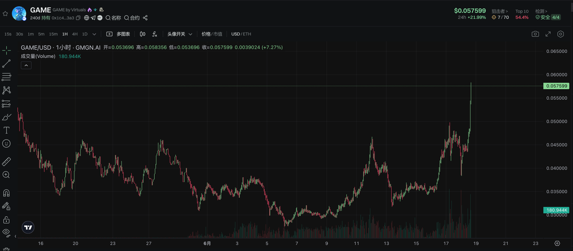Screen dimensions: 573x251
Task: Search token by 合约
Action: 132,18
